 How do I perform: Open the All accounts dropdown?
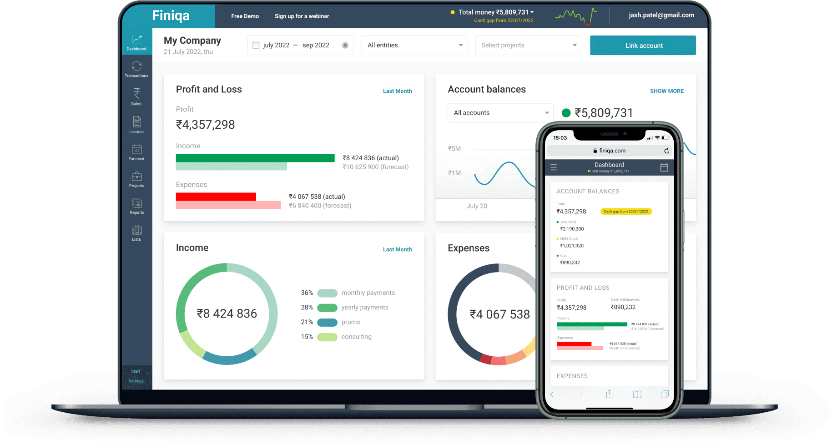[x=500, y=113]
